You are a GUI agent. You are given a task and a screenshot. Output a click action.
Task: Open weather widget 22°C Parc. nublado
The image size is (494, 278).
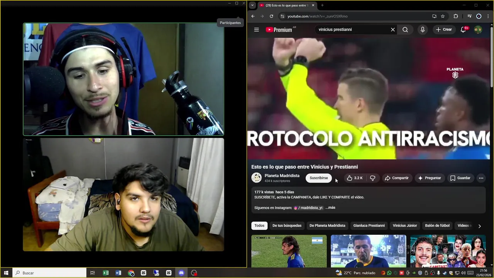pos(355,273)
